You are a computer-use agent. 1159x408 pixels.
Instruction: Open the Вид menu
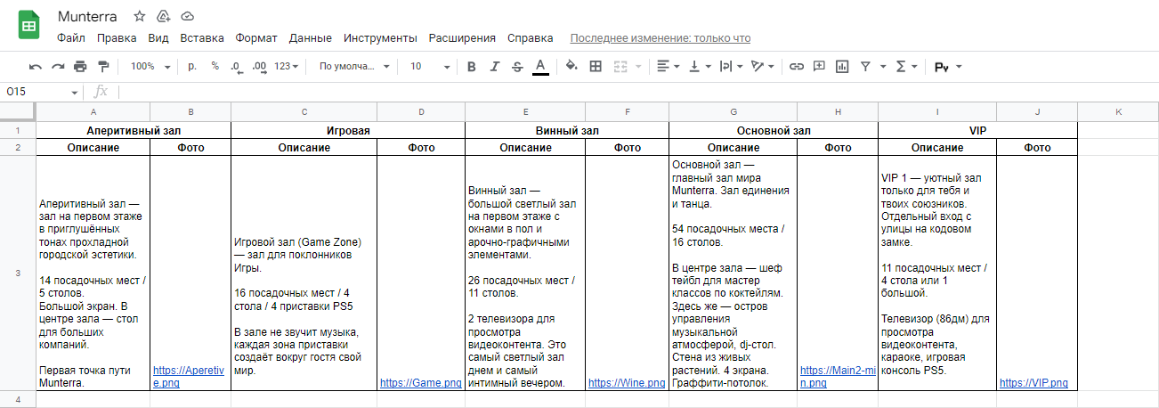(158, 38)
